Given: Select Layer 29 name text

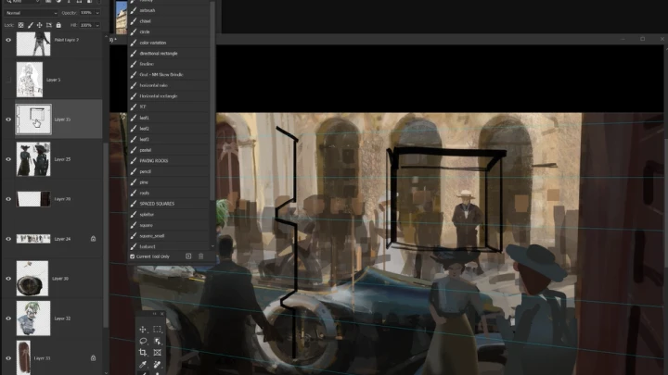Looking at the screenshot, I should point(62,199).
